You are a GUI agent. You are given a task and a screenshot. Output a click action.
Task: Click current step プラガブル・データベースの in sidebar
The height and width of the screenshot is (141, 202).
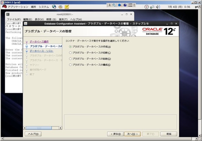pos(46,46)
